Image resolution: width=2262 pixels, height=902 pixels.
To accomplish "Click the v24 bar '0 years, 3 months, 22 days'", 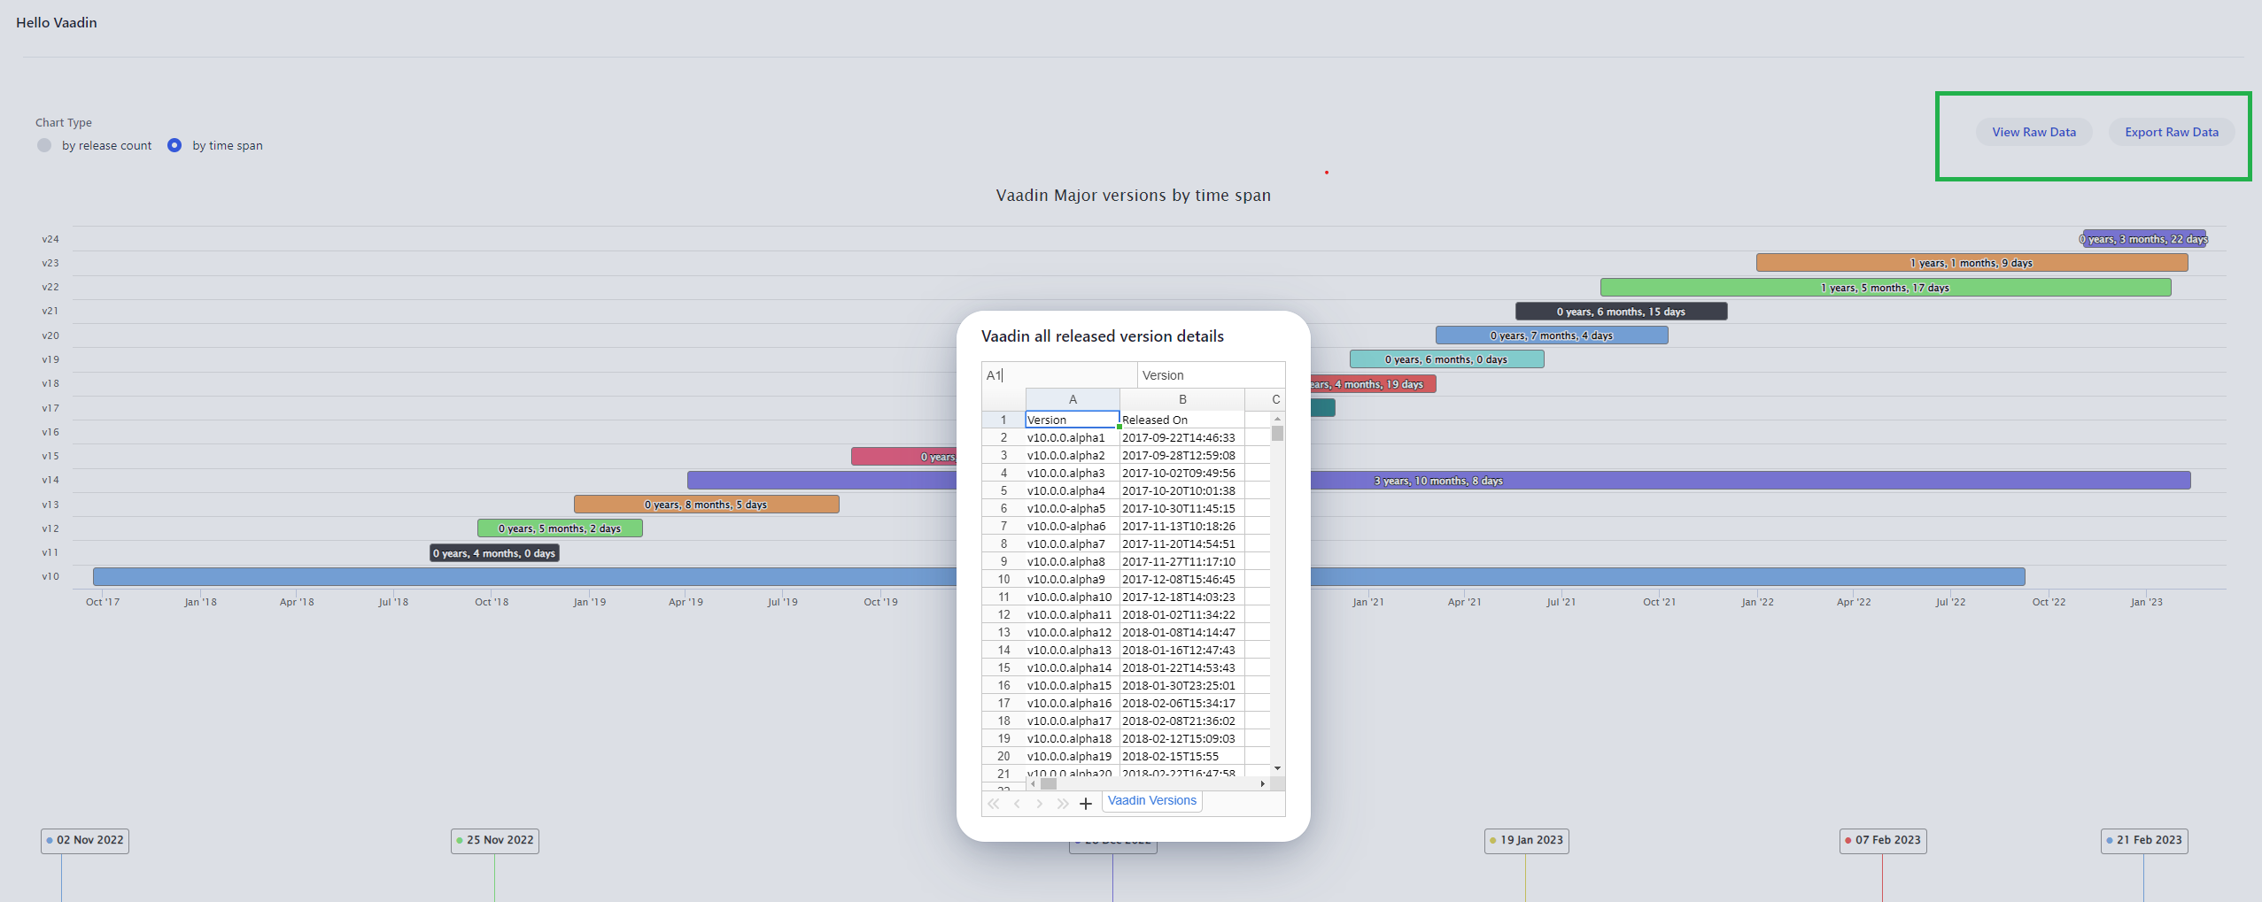I will coord(2143,239).
